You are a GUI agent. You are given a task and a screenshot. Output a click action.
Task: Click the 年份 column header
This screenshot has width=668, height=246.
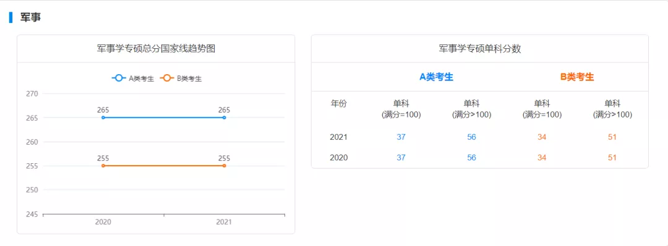pos(339,103)
